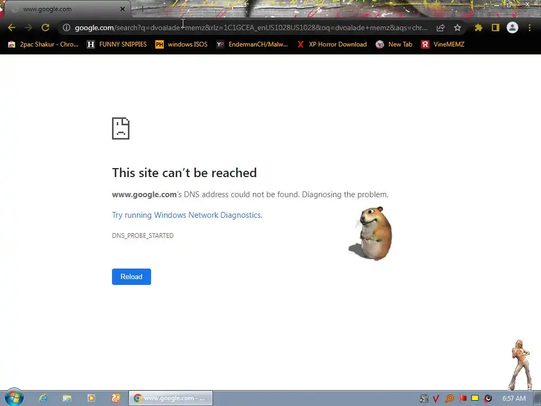Close the www.google.com tab
The height and width of the screenshot is (406, 541).
(x=123, y=9)
